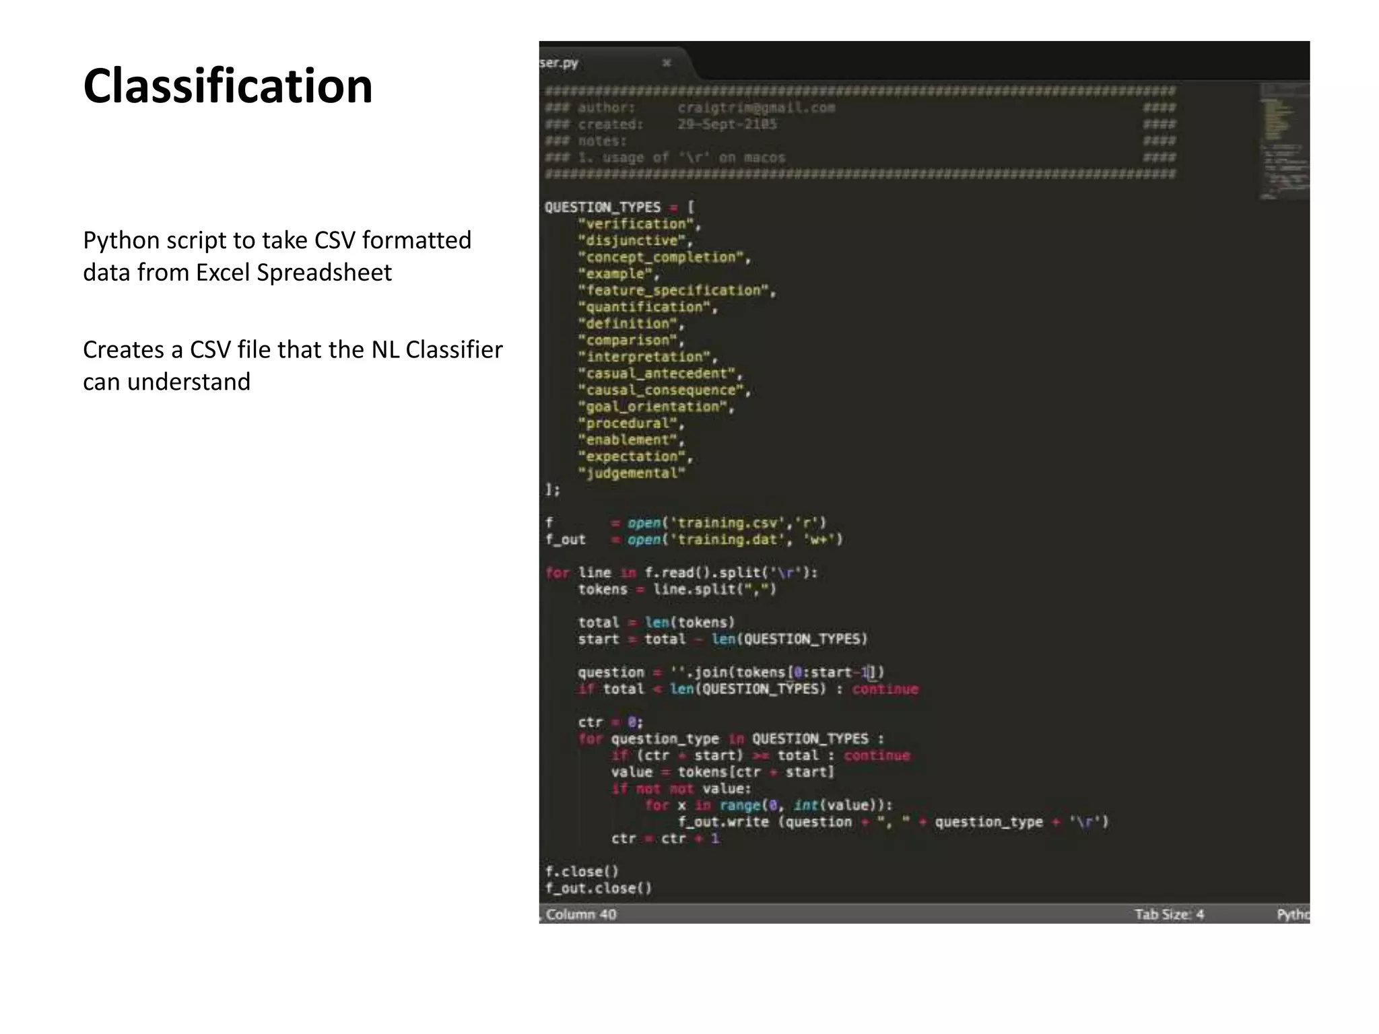Image resolution: width=1379 pixels, height=1034 pixels.
Task: Click the if (ctr + start) >= total line
Action: point(760,755)
